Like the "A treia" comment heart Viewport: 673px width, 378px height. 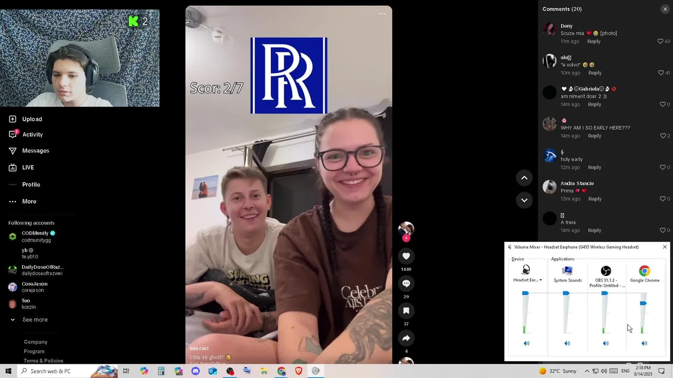[x=662, y=230]
